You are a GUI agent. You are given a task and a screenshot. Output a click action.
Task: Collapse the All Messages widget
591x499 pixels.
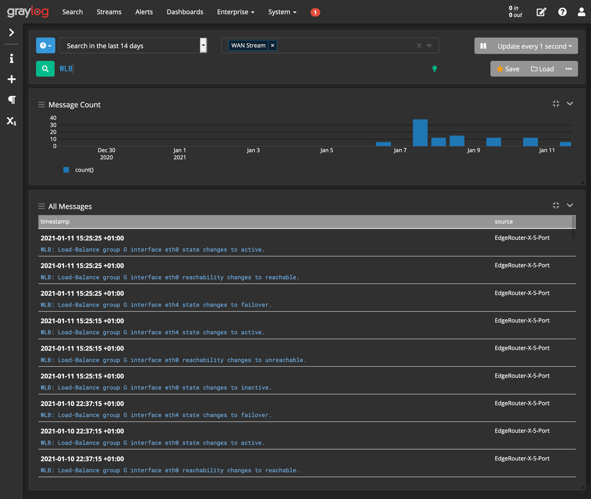(570, 205)
